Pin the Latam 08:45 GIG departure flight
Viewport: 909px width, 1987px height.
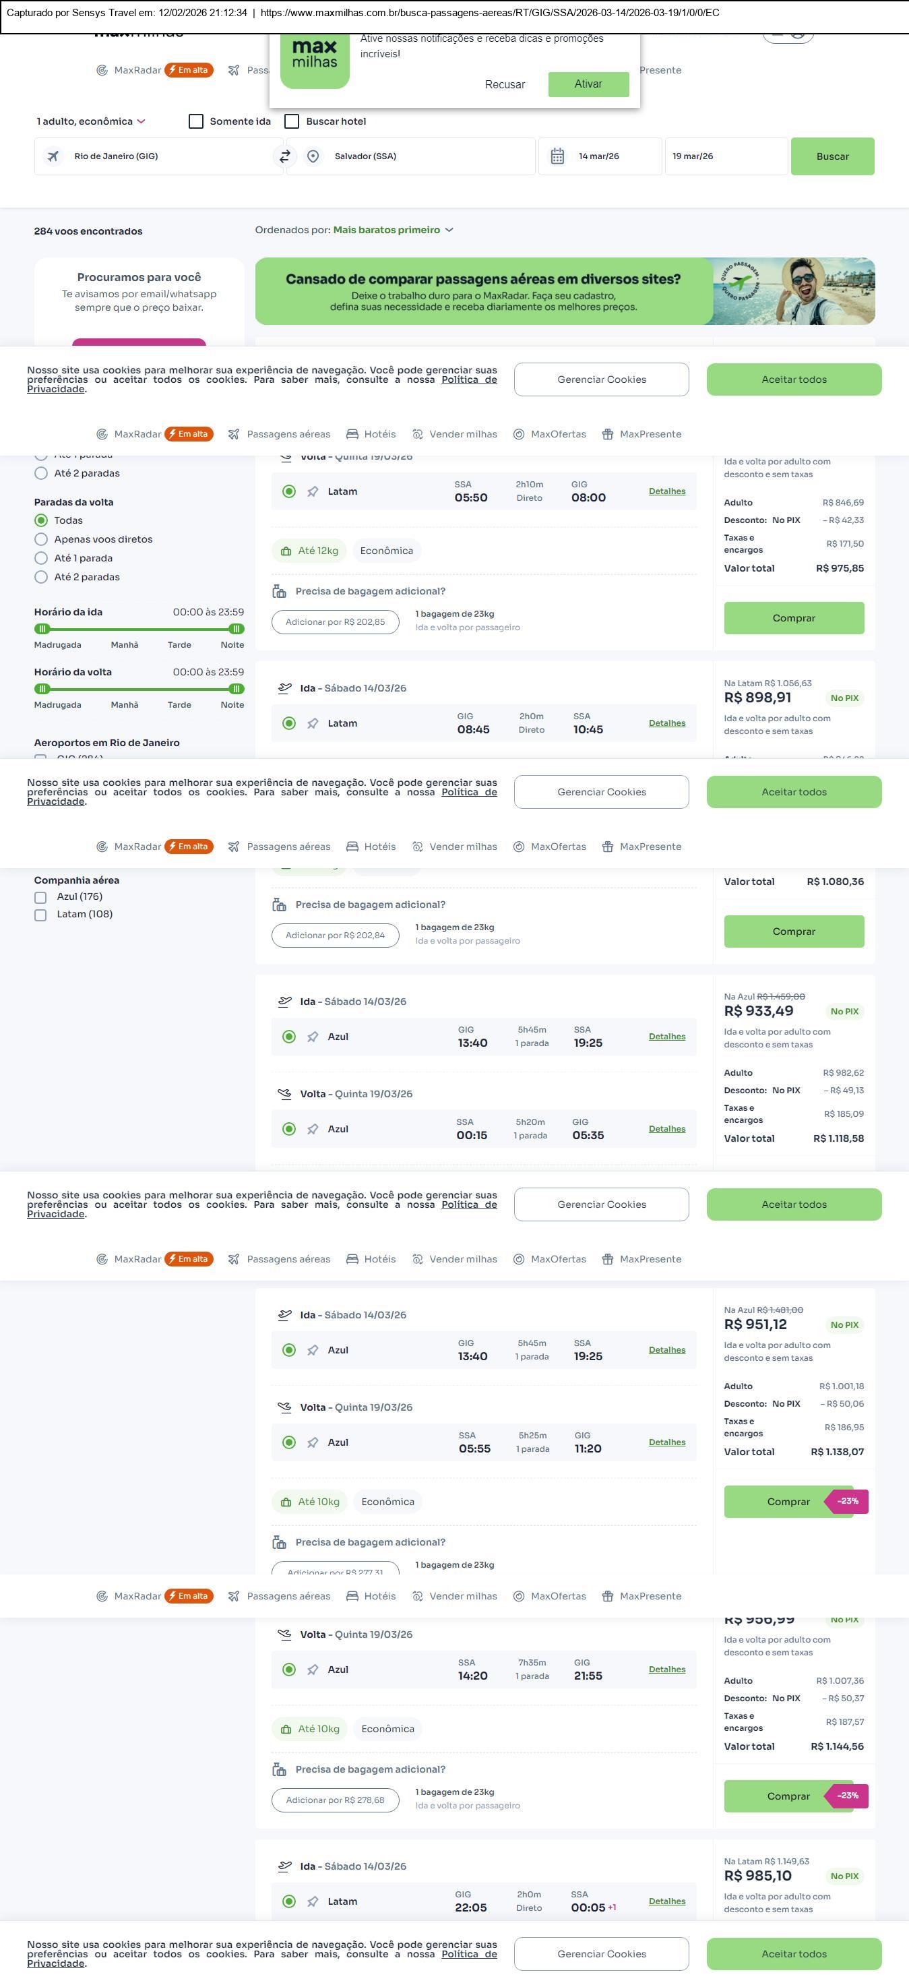pos(313,723)
